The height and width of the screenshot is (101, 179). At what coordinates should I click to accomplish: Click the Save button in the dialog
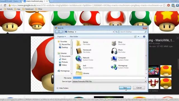point(125,88)
